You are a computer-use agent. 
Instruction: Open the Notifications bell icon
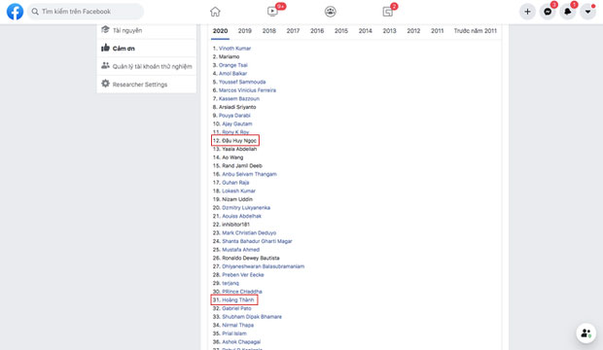click(x=568, y=12)
